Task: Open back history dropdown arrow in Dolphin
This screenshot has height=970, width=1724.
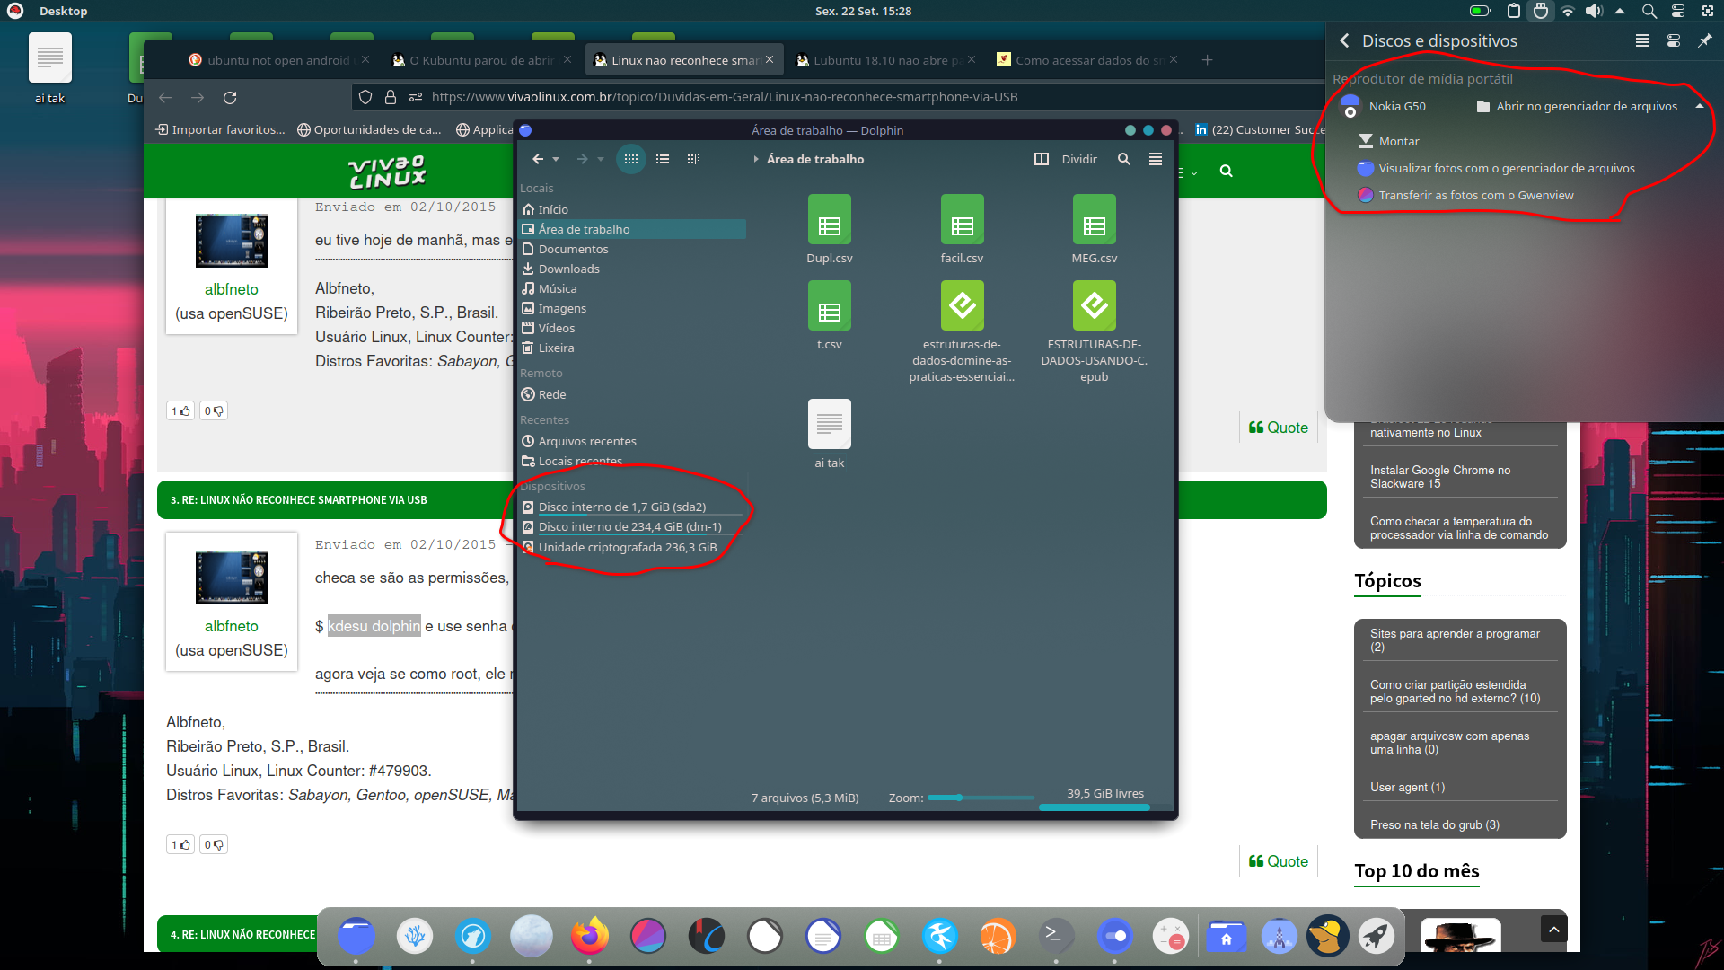Action: click(x=556, y=160)
